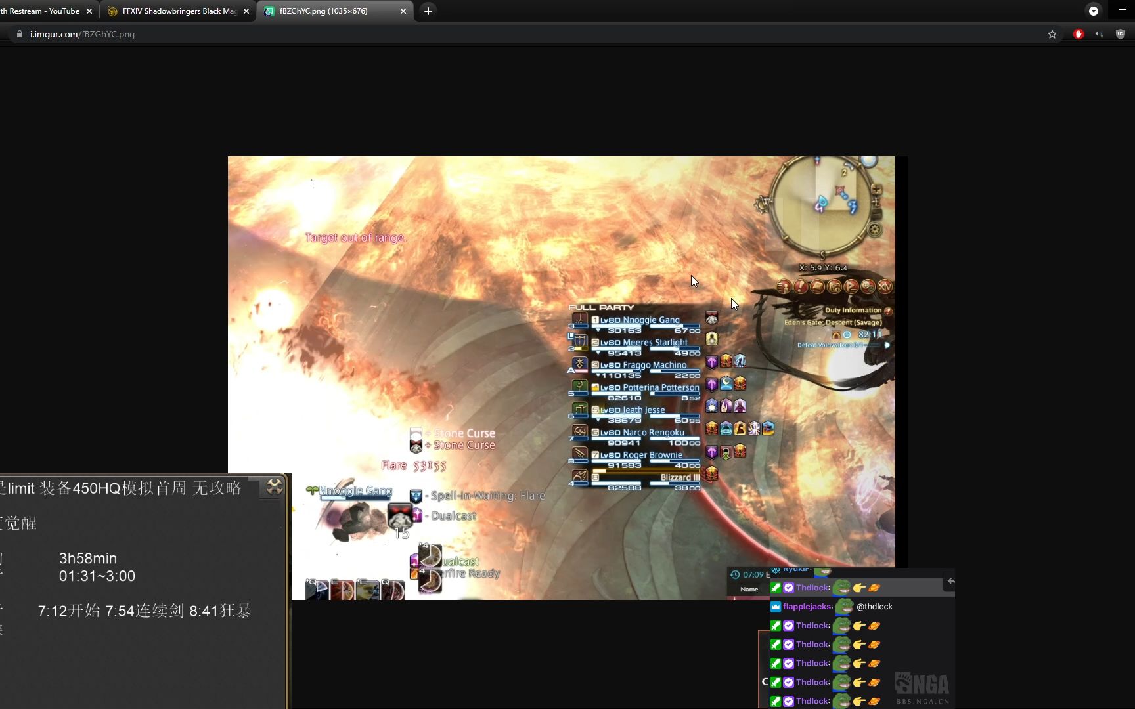Viewport: 1135px width, 709px height.
Task: Click Fraggo Machino's first status buff icon
Action: tap(712, 361)
